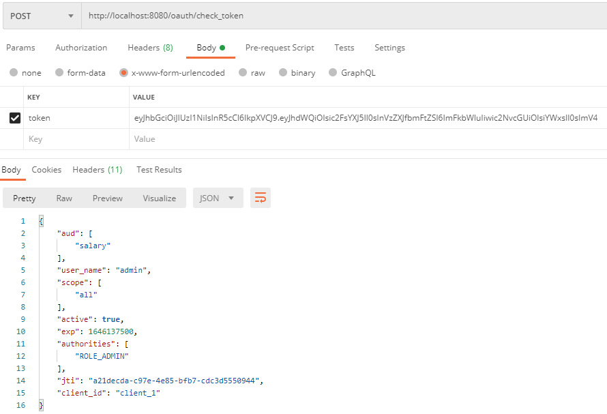Toggle word wrap icon in response toolbar

click(260, 198)
